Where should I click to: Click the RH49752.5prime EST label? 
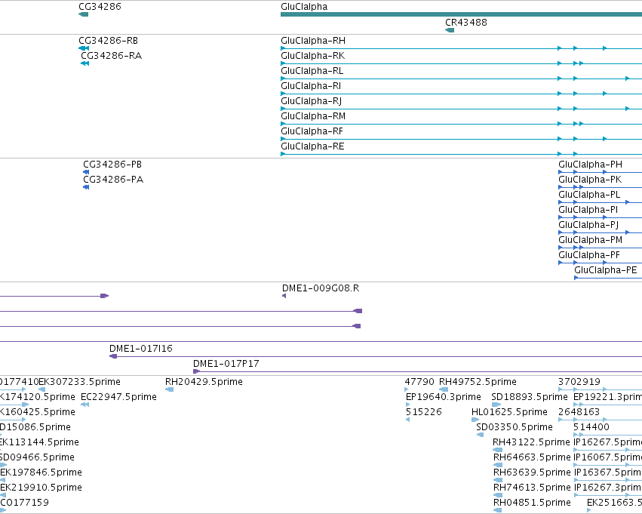(478, 382)
